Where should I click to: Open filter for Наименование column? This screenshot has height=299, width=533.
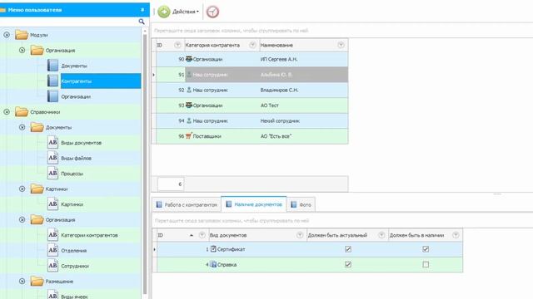click(x=341, y=45)
